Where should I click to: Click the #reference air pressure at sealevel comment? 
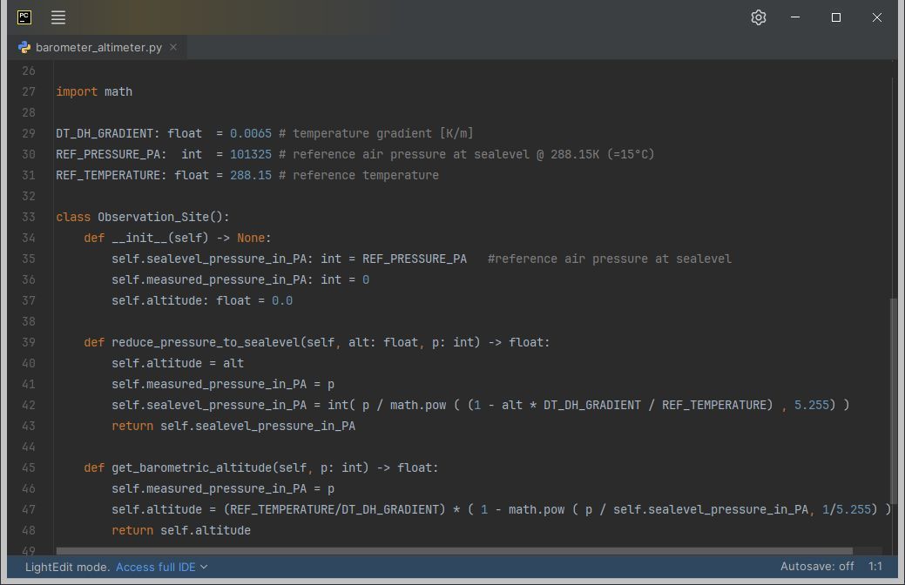[x=610, y=259]
